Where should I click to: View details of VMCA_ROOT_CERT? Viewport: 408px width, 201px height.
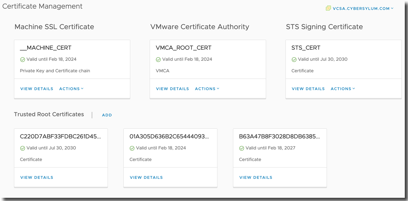point(173,89)
